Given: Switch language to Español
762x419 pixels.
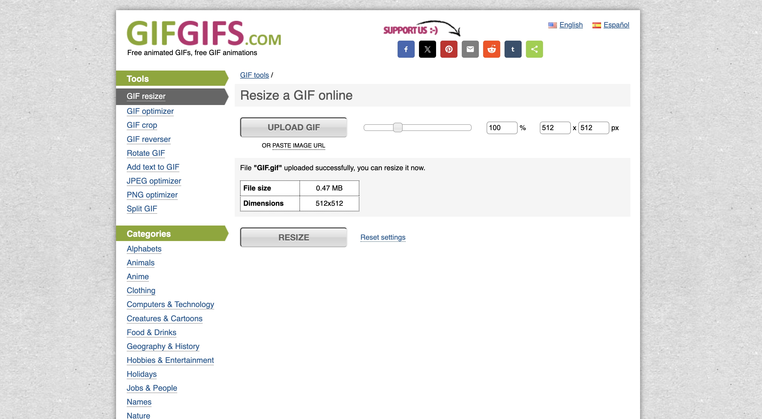Looking at the screenshot, I should coord(616,25).
